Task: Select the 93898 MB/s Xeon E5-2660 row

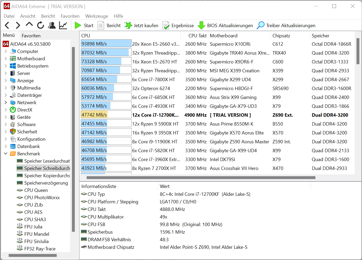Action: point(217,44)
